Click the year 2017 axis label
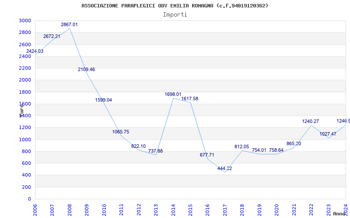 point(225,210)
